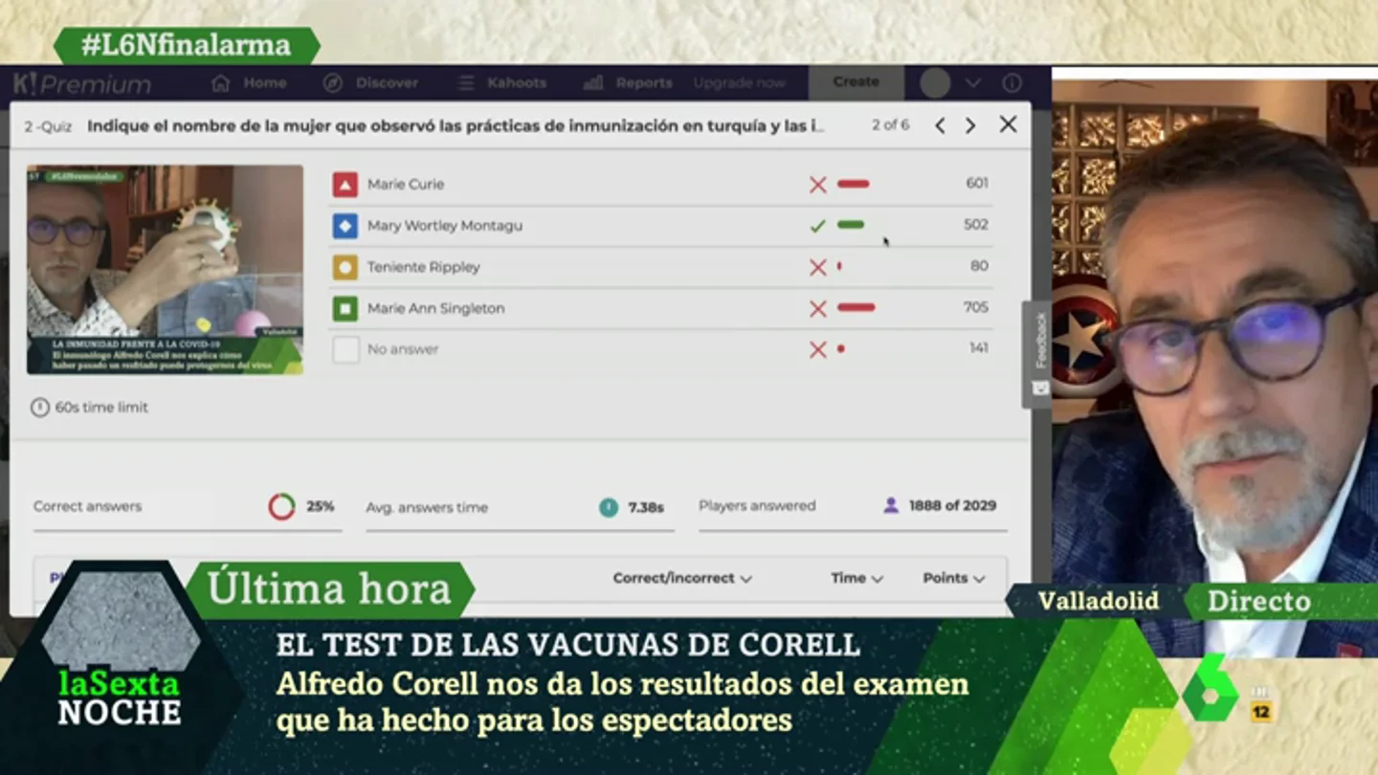1378x775 pixels.
Task: Click the 141 no-answer count
Action: coord(979,347)
